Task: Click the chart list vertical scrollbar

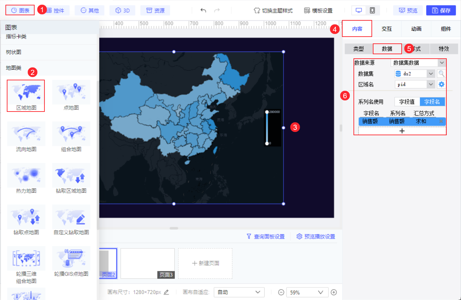Action: [98, 156]
